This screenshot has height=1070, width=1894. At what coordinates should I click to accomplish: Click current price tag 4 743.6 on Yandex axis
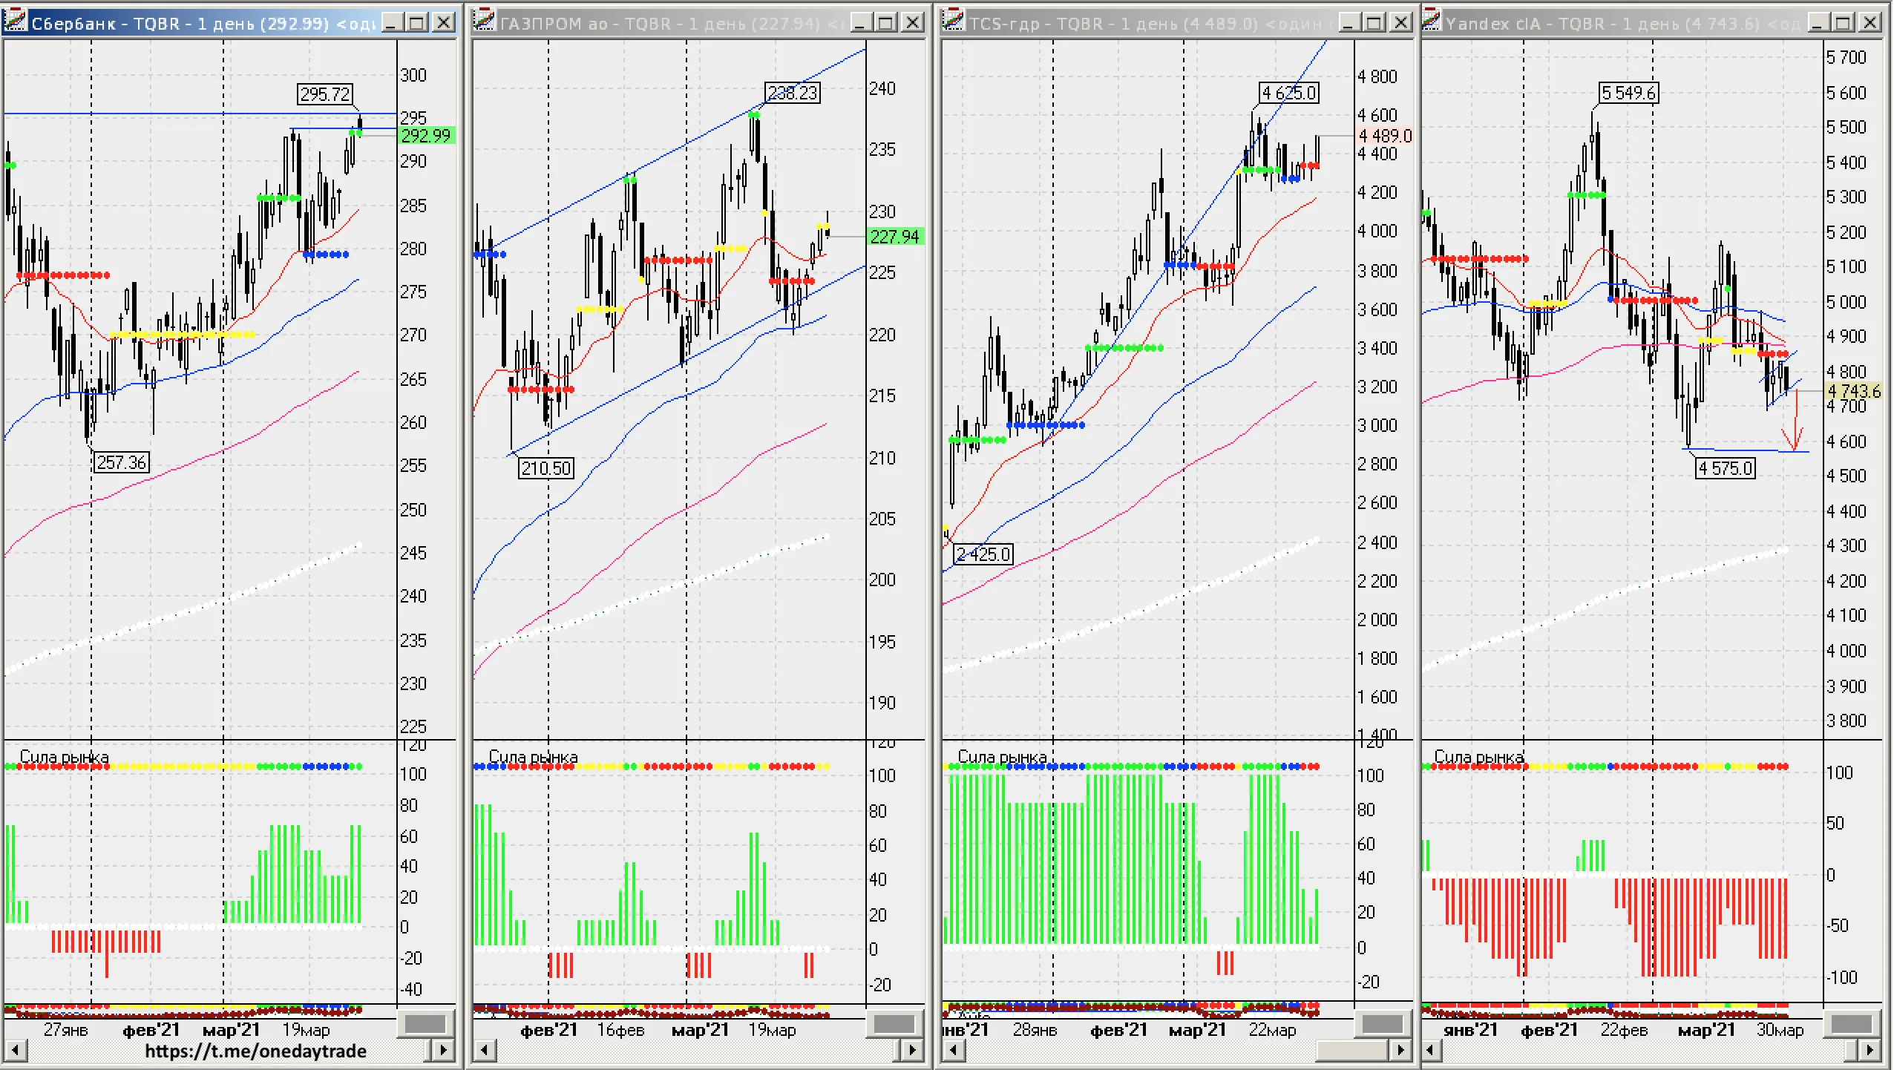pos(1854,391)
